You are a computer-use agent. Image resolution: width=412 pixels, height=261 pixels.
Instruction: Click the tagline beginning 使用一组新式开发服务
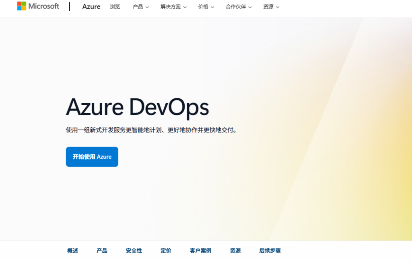tap(152, 130)
